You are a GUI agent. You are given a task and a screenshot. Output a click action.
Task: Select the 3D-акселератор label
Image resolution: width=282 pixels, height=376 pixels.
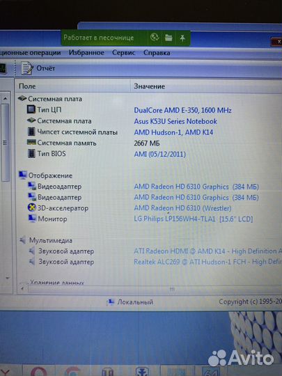[x=63, y=208]
